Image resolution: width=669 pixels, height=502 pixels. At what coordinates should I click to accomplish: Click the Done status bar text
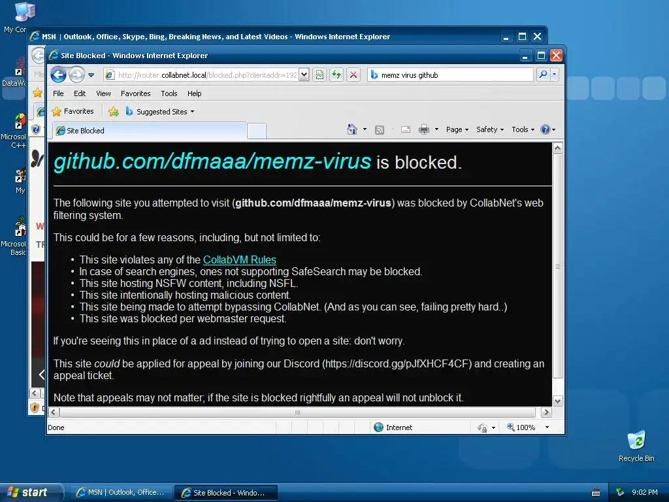[56, 427]
